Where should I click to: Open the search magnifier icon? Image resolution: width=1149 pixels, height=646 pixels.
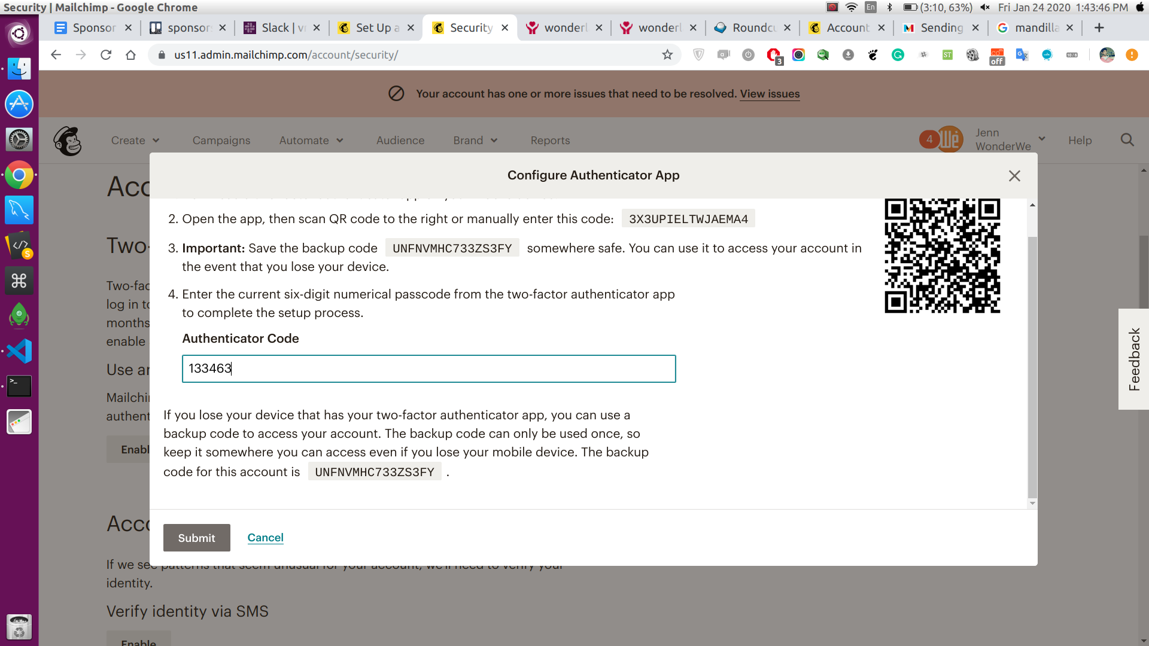(x=1127, y=140)
